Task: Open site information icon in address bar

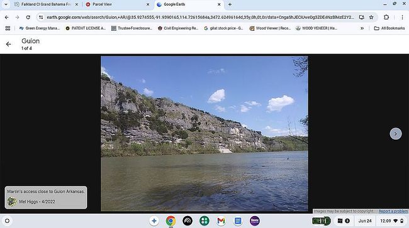Action: pyautogui.click(x=41, y=17)
